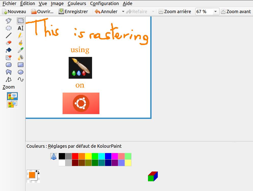Pick the brown palette swatch
253x191 pixels.
[x=82, y=163]
